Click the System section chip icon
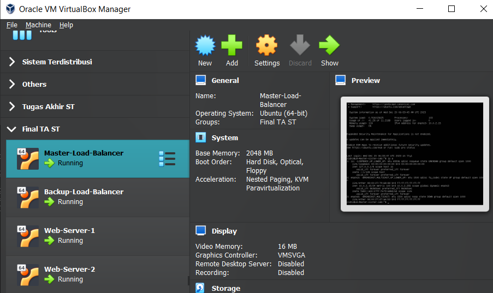 200,137
